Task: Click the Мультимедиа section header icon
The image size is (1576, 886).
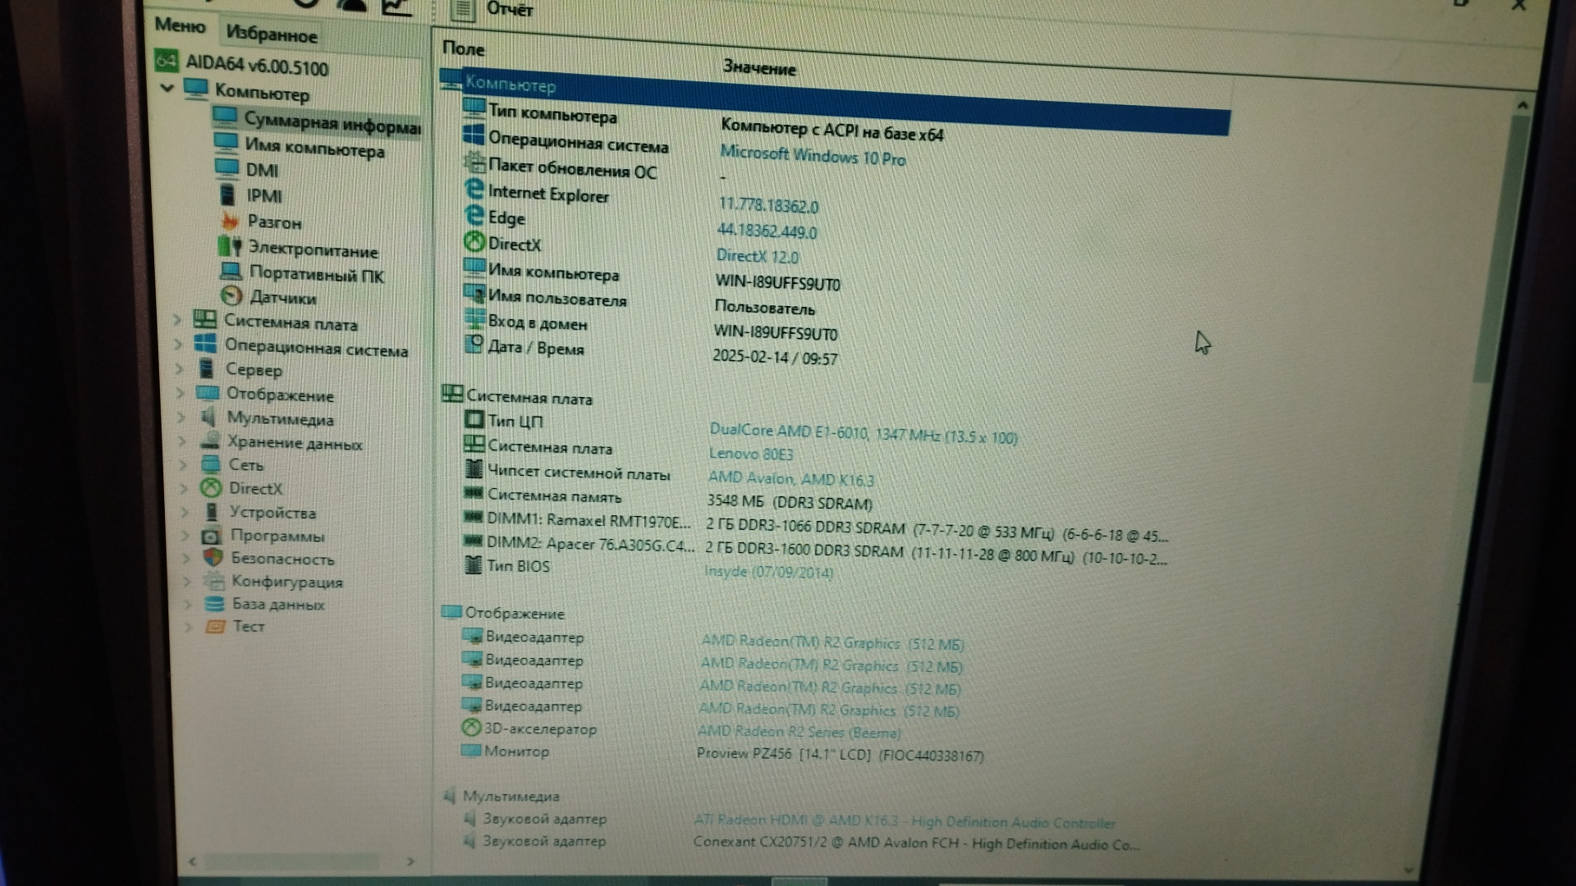Action: point(449,795)
